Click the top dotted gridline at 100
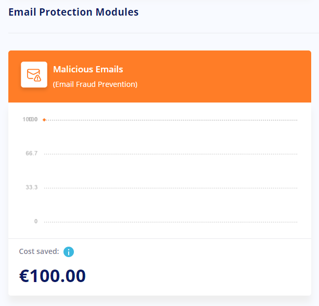This screenshot has width=319, height=306. [x=172, y=120]
